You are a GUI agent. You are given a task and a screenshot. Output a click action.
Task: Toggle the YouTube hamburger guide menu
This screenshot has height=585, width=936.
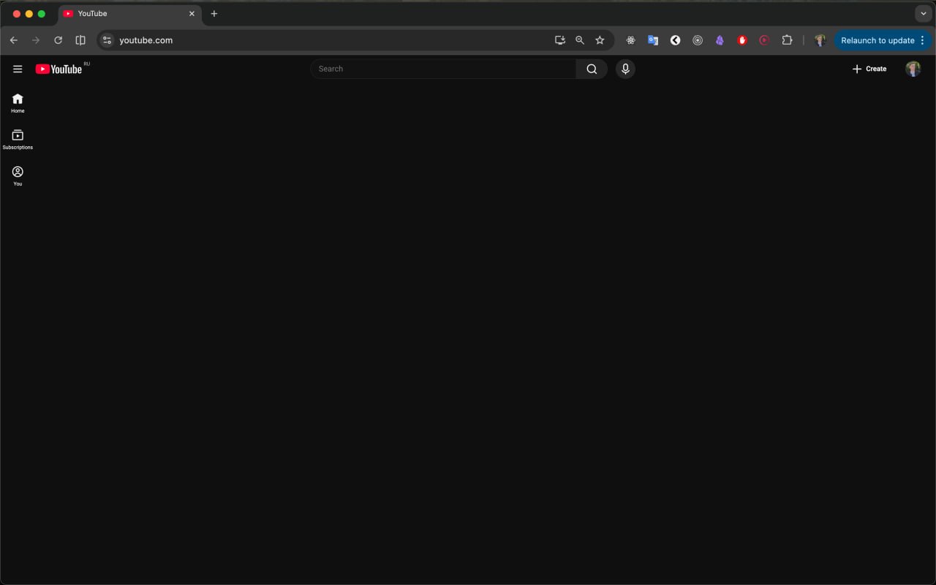18,69
